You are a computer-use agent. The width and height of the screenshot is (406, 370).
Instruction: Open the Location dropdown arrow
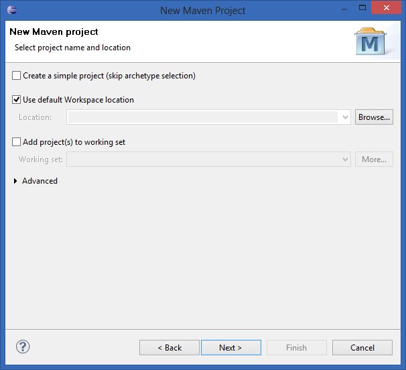[x=345, y=117]
